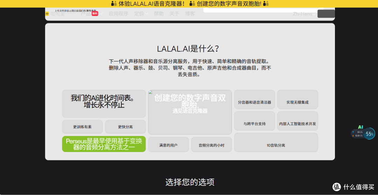Click the dark button beside language selector

(x=326, y=14)
